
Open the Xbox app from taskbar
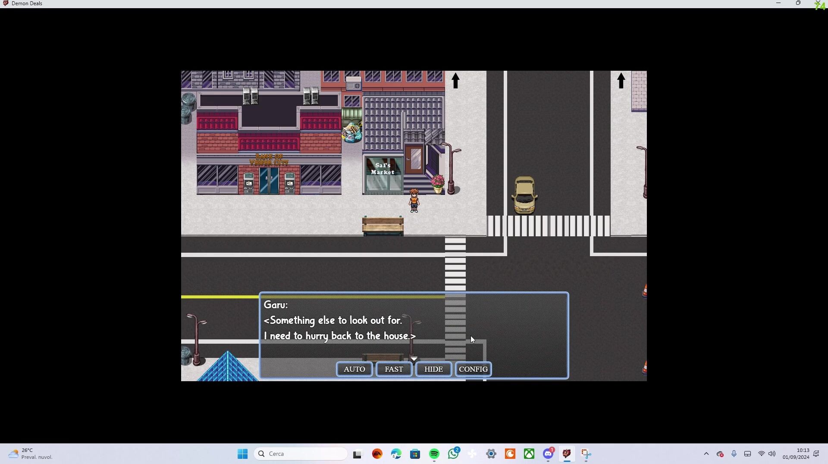point(529,454)
